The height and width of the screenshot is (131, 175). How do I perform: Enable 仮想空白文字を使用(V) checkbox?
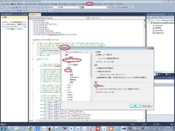tap(97, 68)
